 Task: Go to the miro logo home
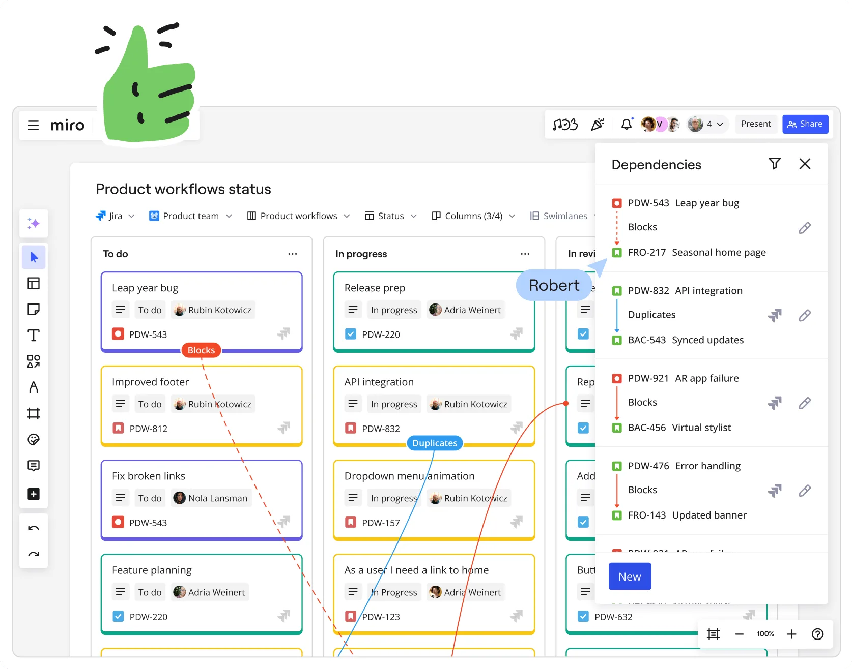click(x=67, y=125)
